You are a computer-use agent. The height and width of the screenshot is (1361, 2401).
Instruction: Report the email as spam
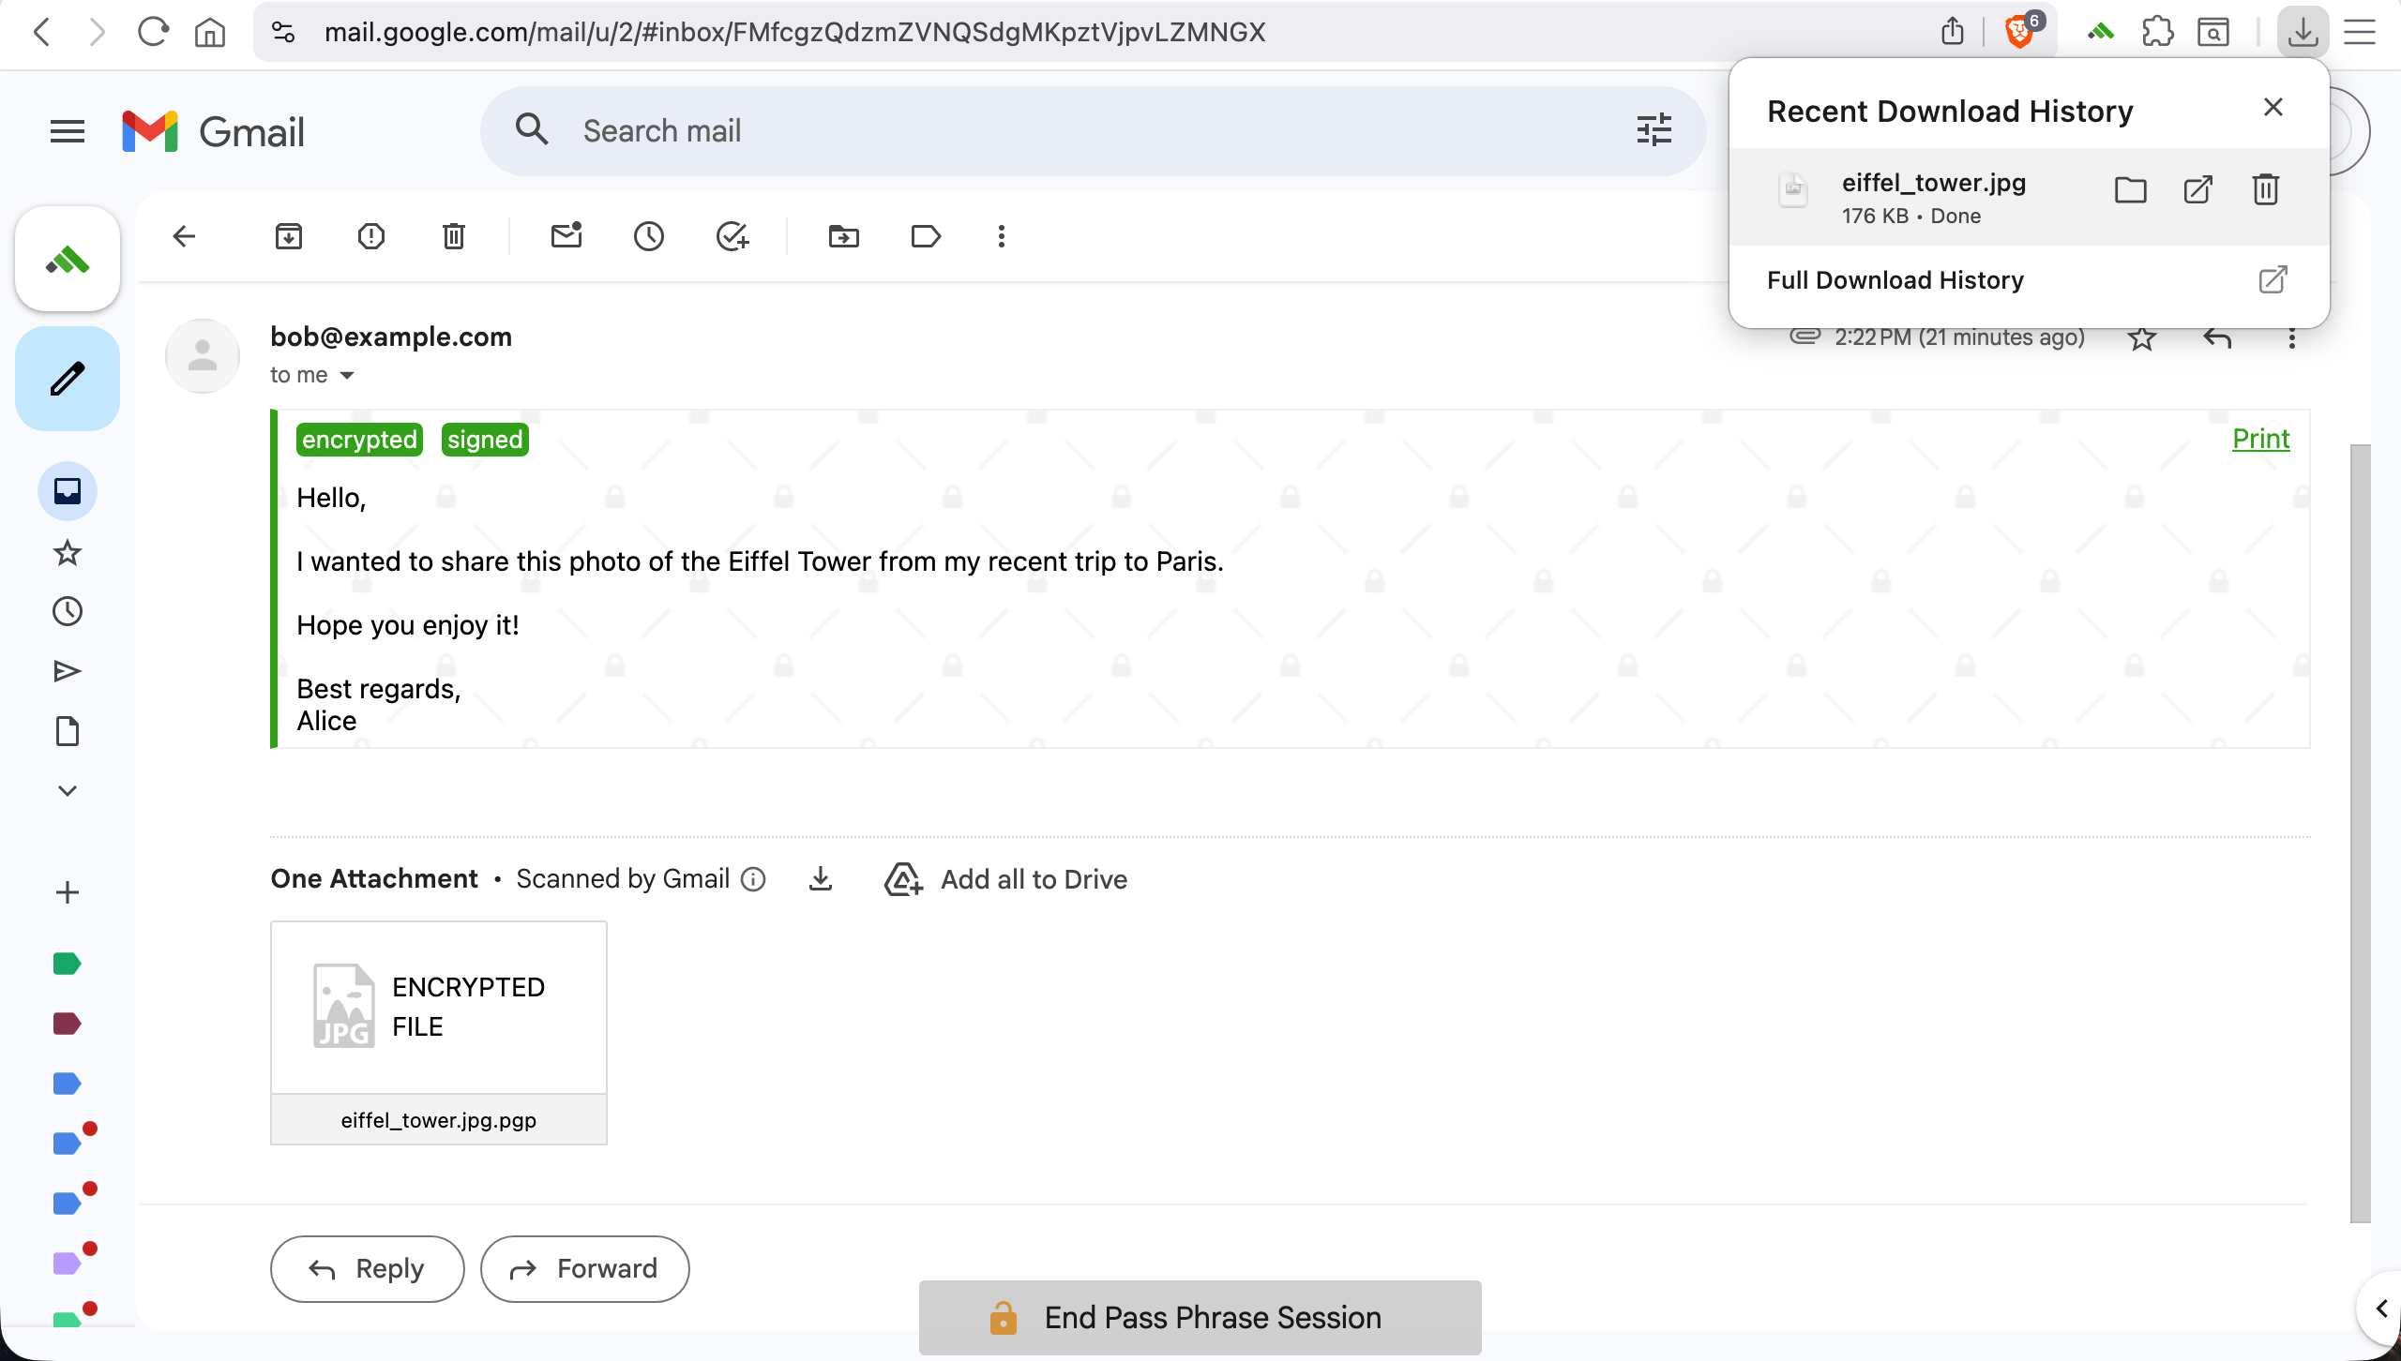pyautogui.click(x=371, y=236)
